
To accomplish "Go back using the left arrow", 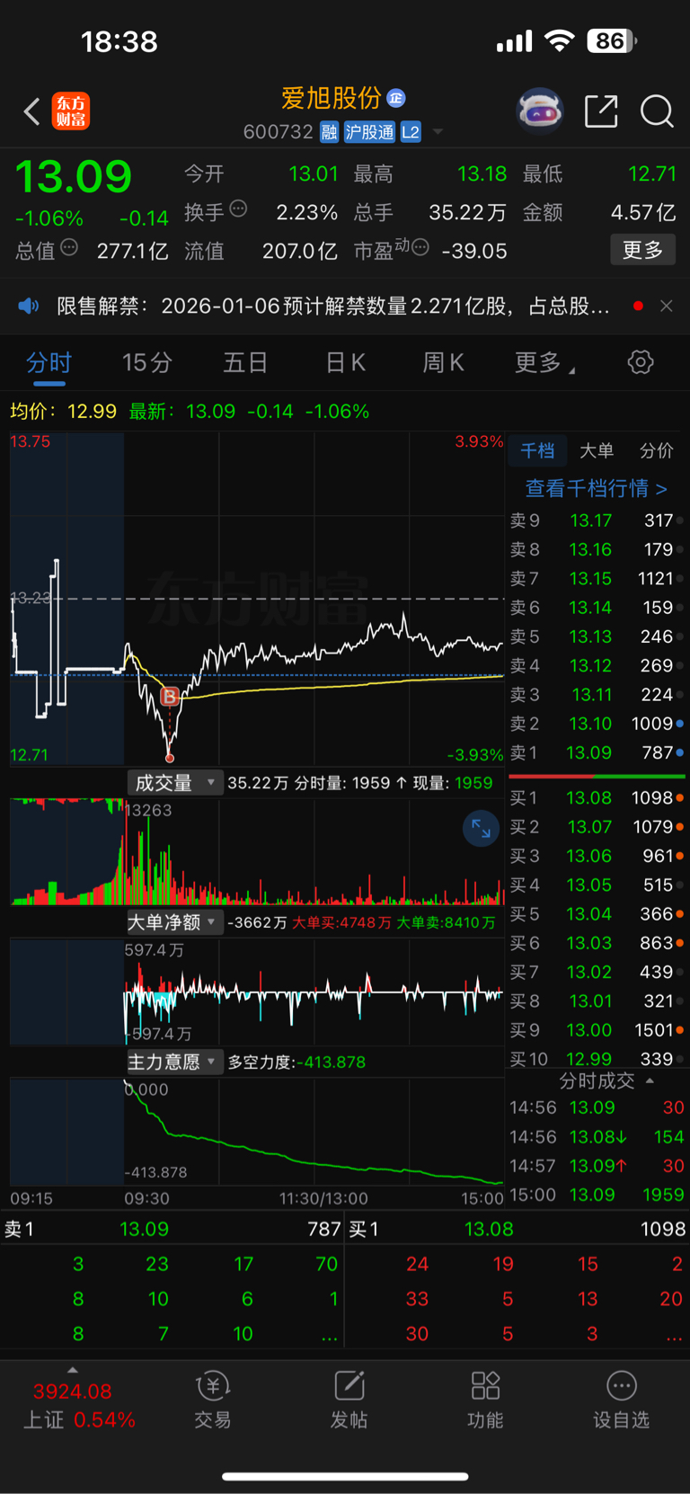I will 31,111.
